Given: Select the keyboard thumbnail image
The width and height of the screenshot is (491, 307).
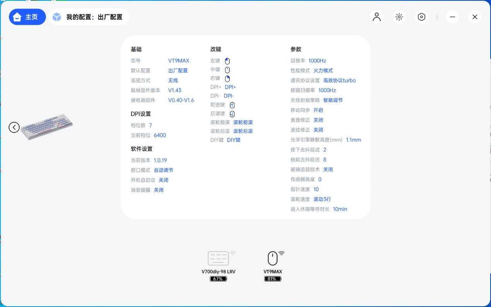Looking at the screenshot, I should pyautogui.click(x=47, y=127).
